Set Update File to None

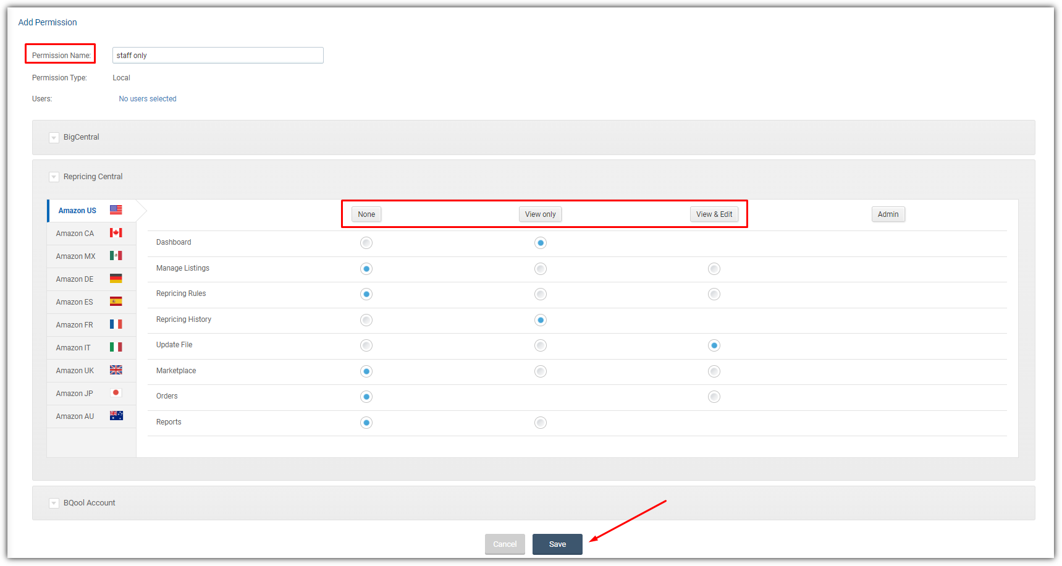[x=366, y=345]
